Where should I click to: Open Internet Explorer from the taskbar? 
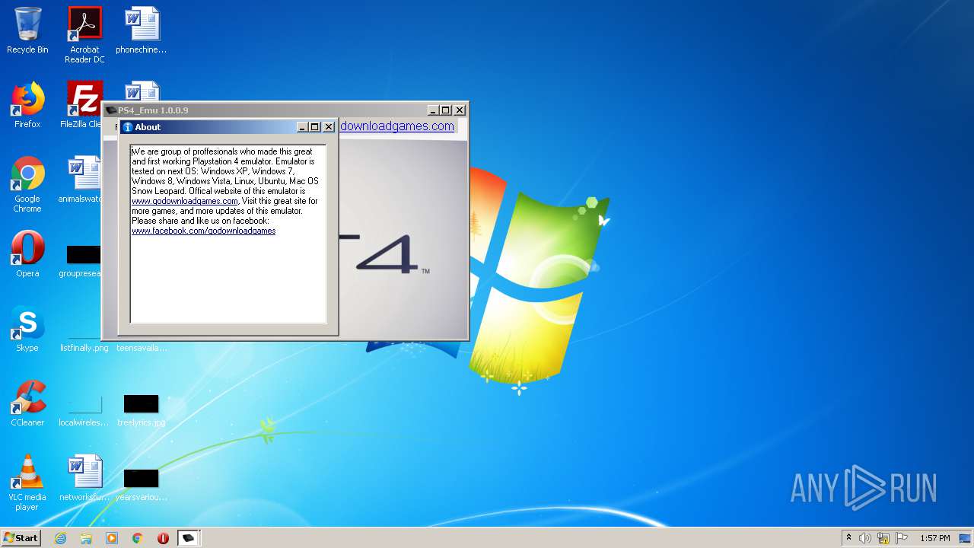[60, 538]
